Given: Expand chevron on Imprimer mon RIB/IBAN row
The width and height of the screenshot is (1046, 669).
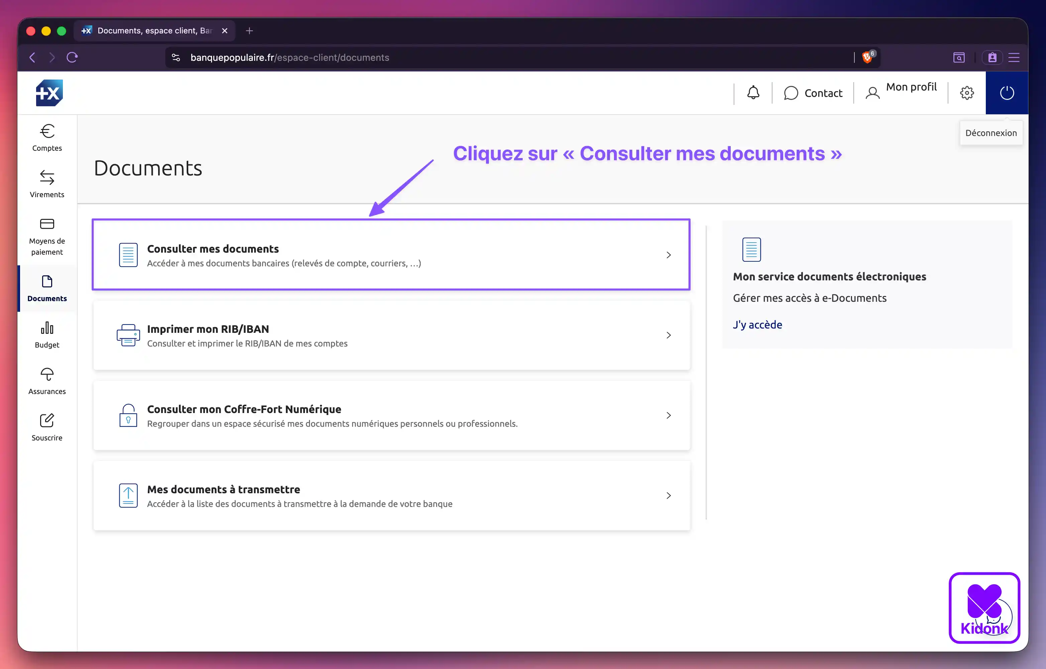Looking at the screenshot, I should click(x=669, y=336).
